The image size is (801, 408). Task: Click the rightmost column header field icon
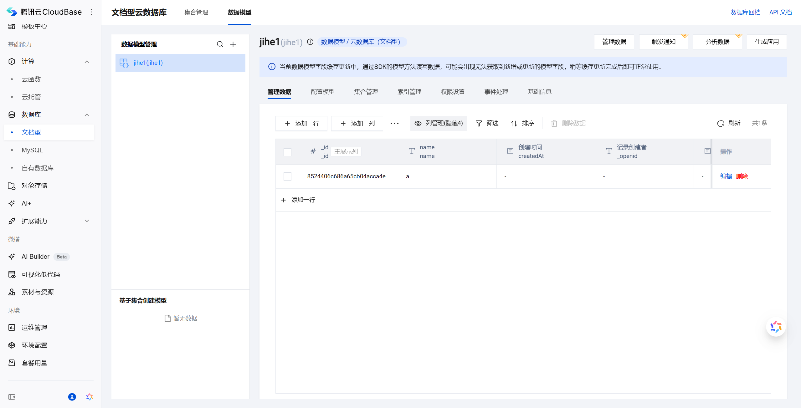click(x=707, y=151)
